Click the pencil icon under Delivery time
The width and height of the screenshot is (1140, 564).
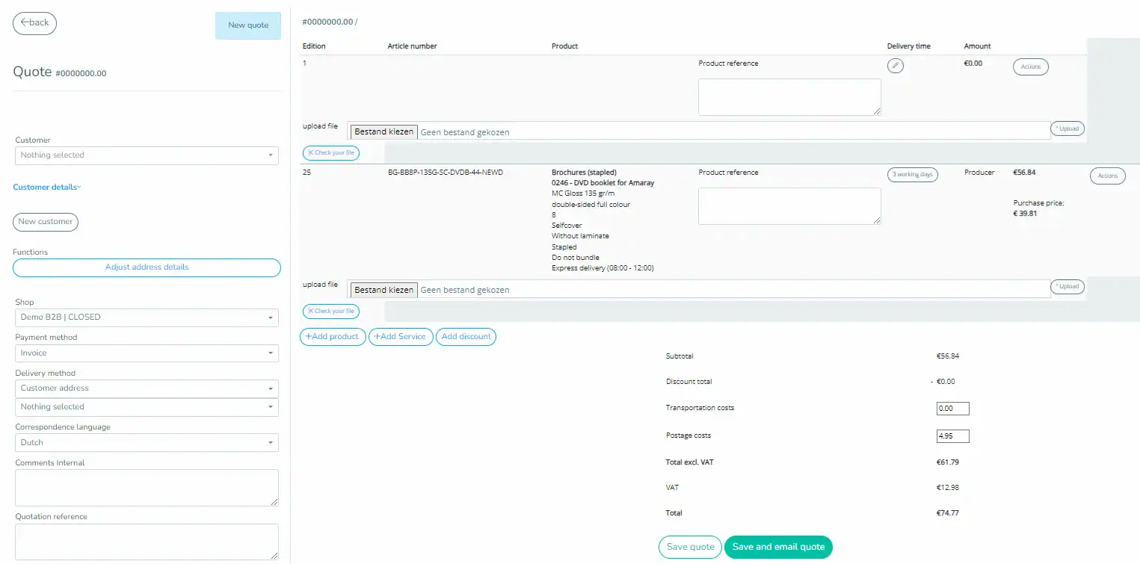tap(896, 66)
